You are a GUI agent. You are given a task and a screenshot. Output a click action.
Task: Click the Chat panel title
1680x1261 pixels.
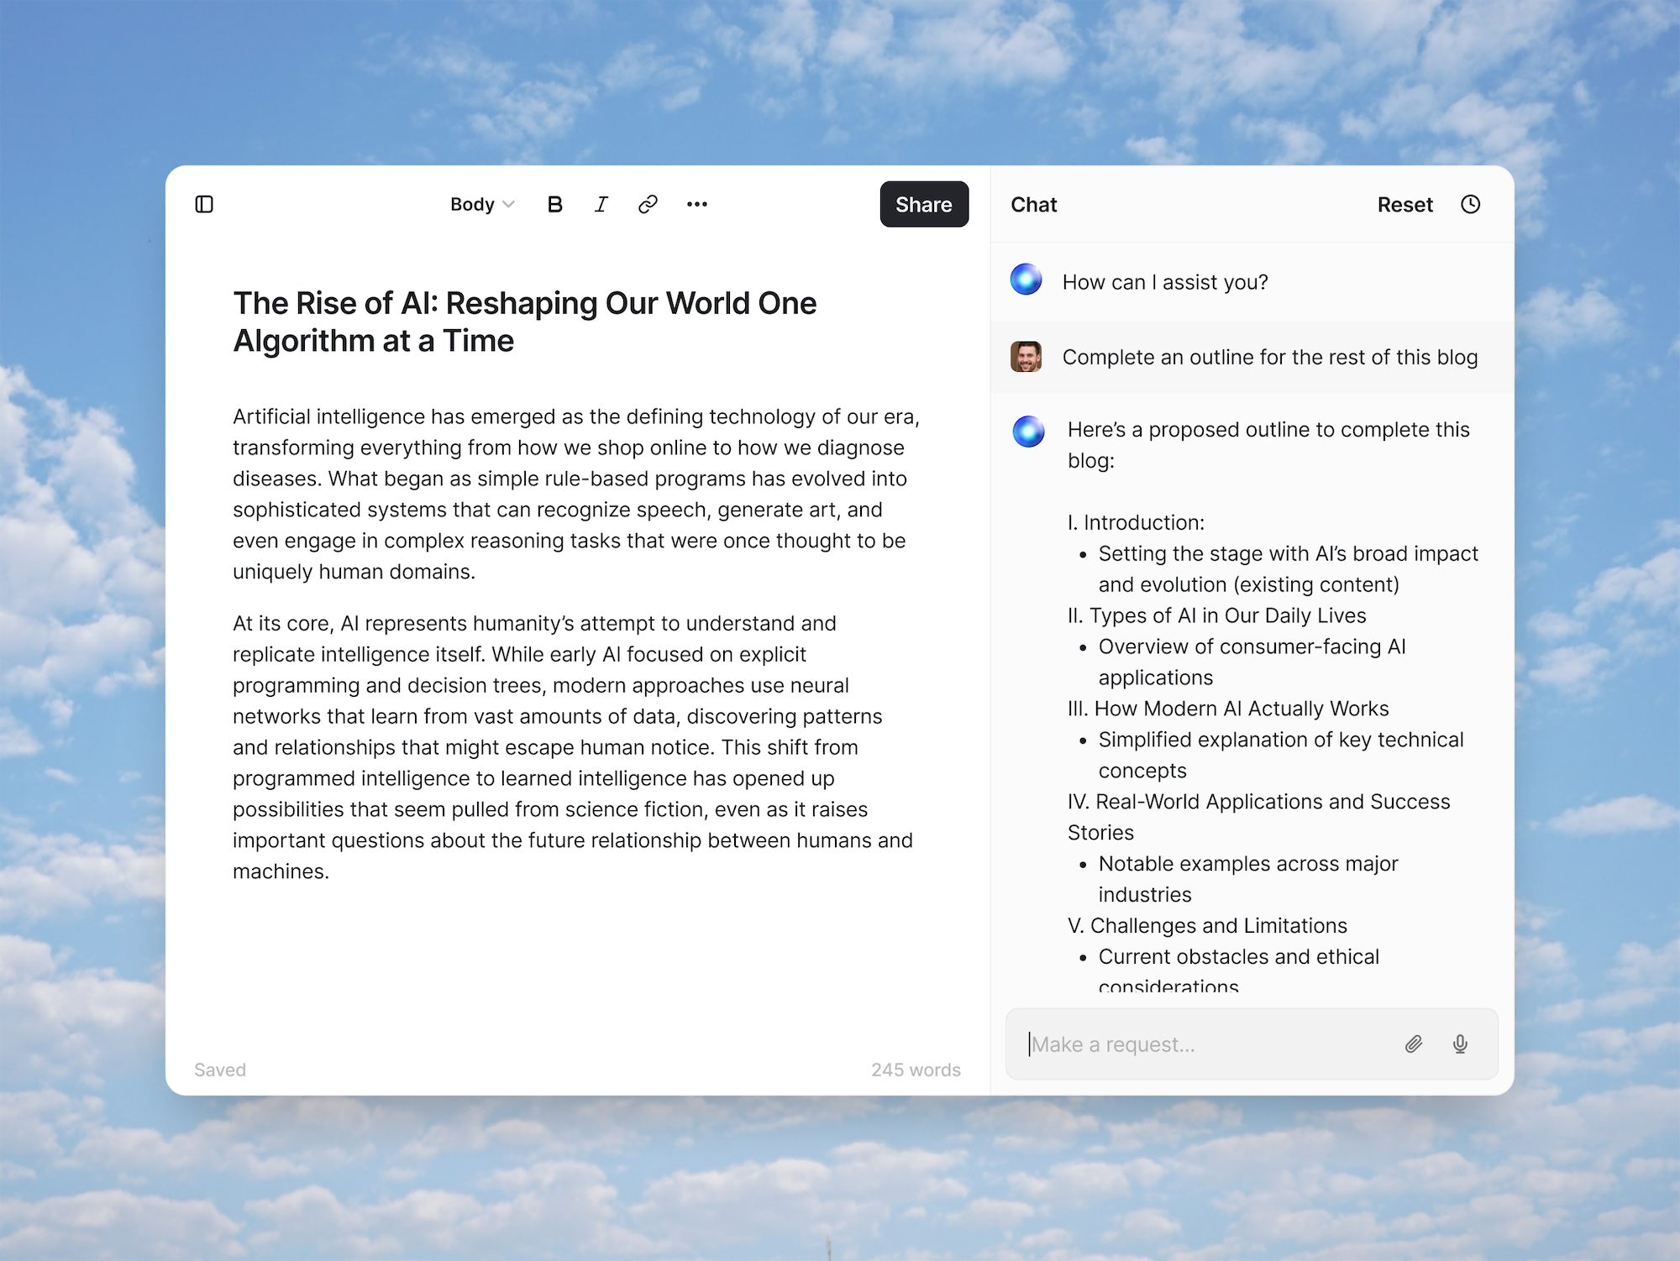tap(1033, 204)
